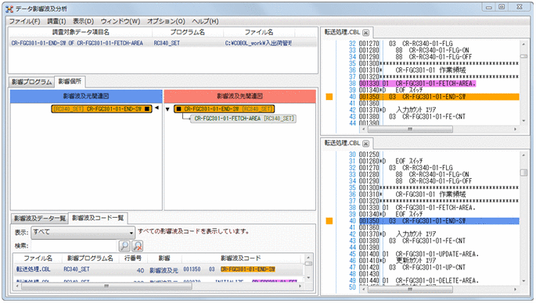Screen dimensions: 536x303
Task: Click the CR-FGC301-01-UP-CNT line in lower editor
Action: click(x=433, y=268)
